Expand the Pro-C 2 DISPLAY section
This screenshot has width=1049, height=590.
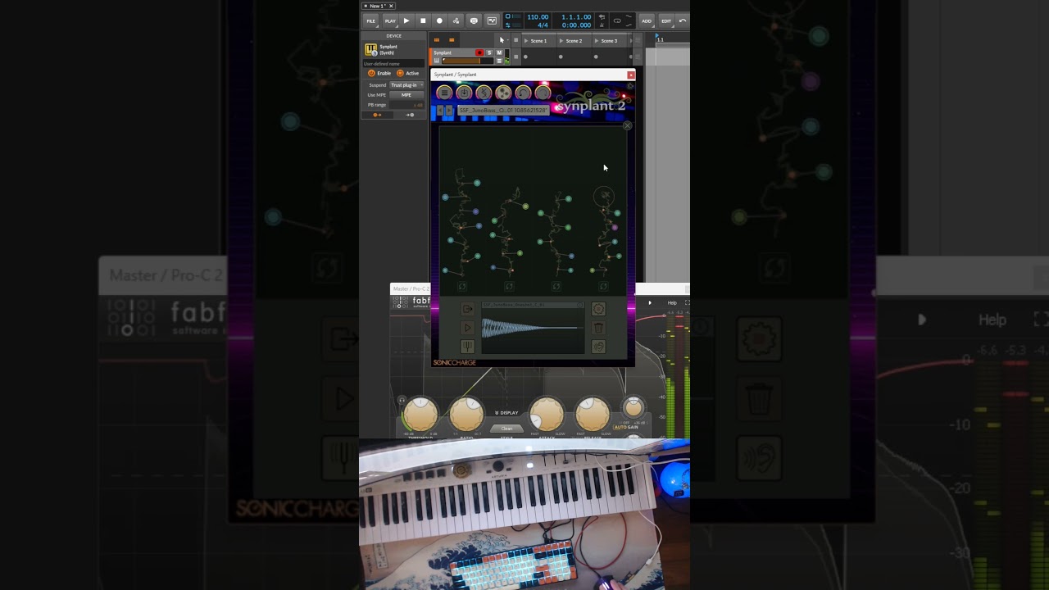coord(506,412)
